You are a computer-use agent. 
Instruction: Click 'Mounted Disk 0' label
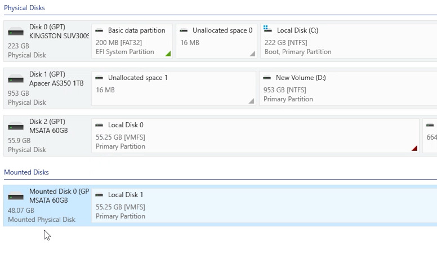pyautogui.click(x=59, y=191)
